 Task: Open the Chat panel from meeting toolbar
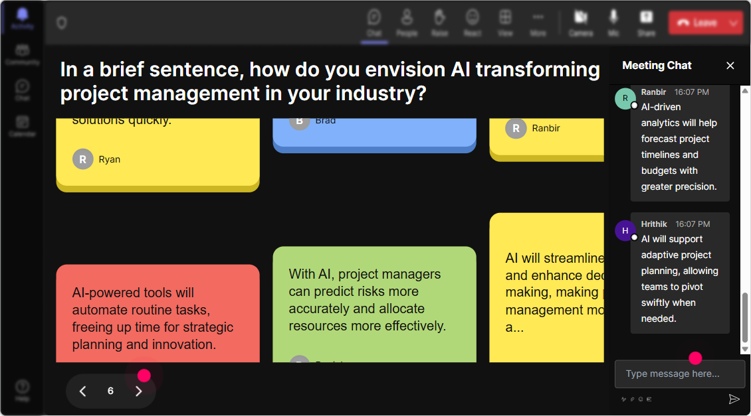374,23
